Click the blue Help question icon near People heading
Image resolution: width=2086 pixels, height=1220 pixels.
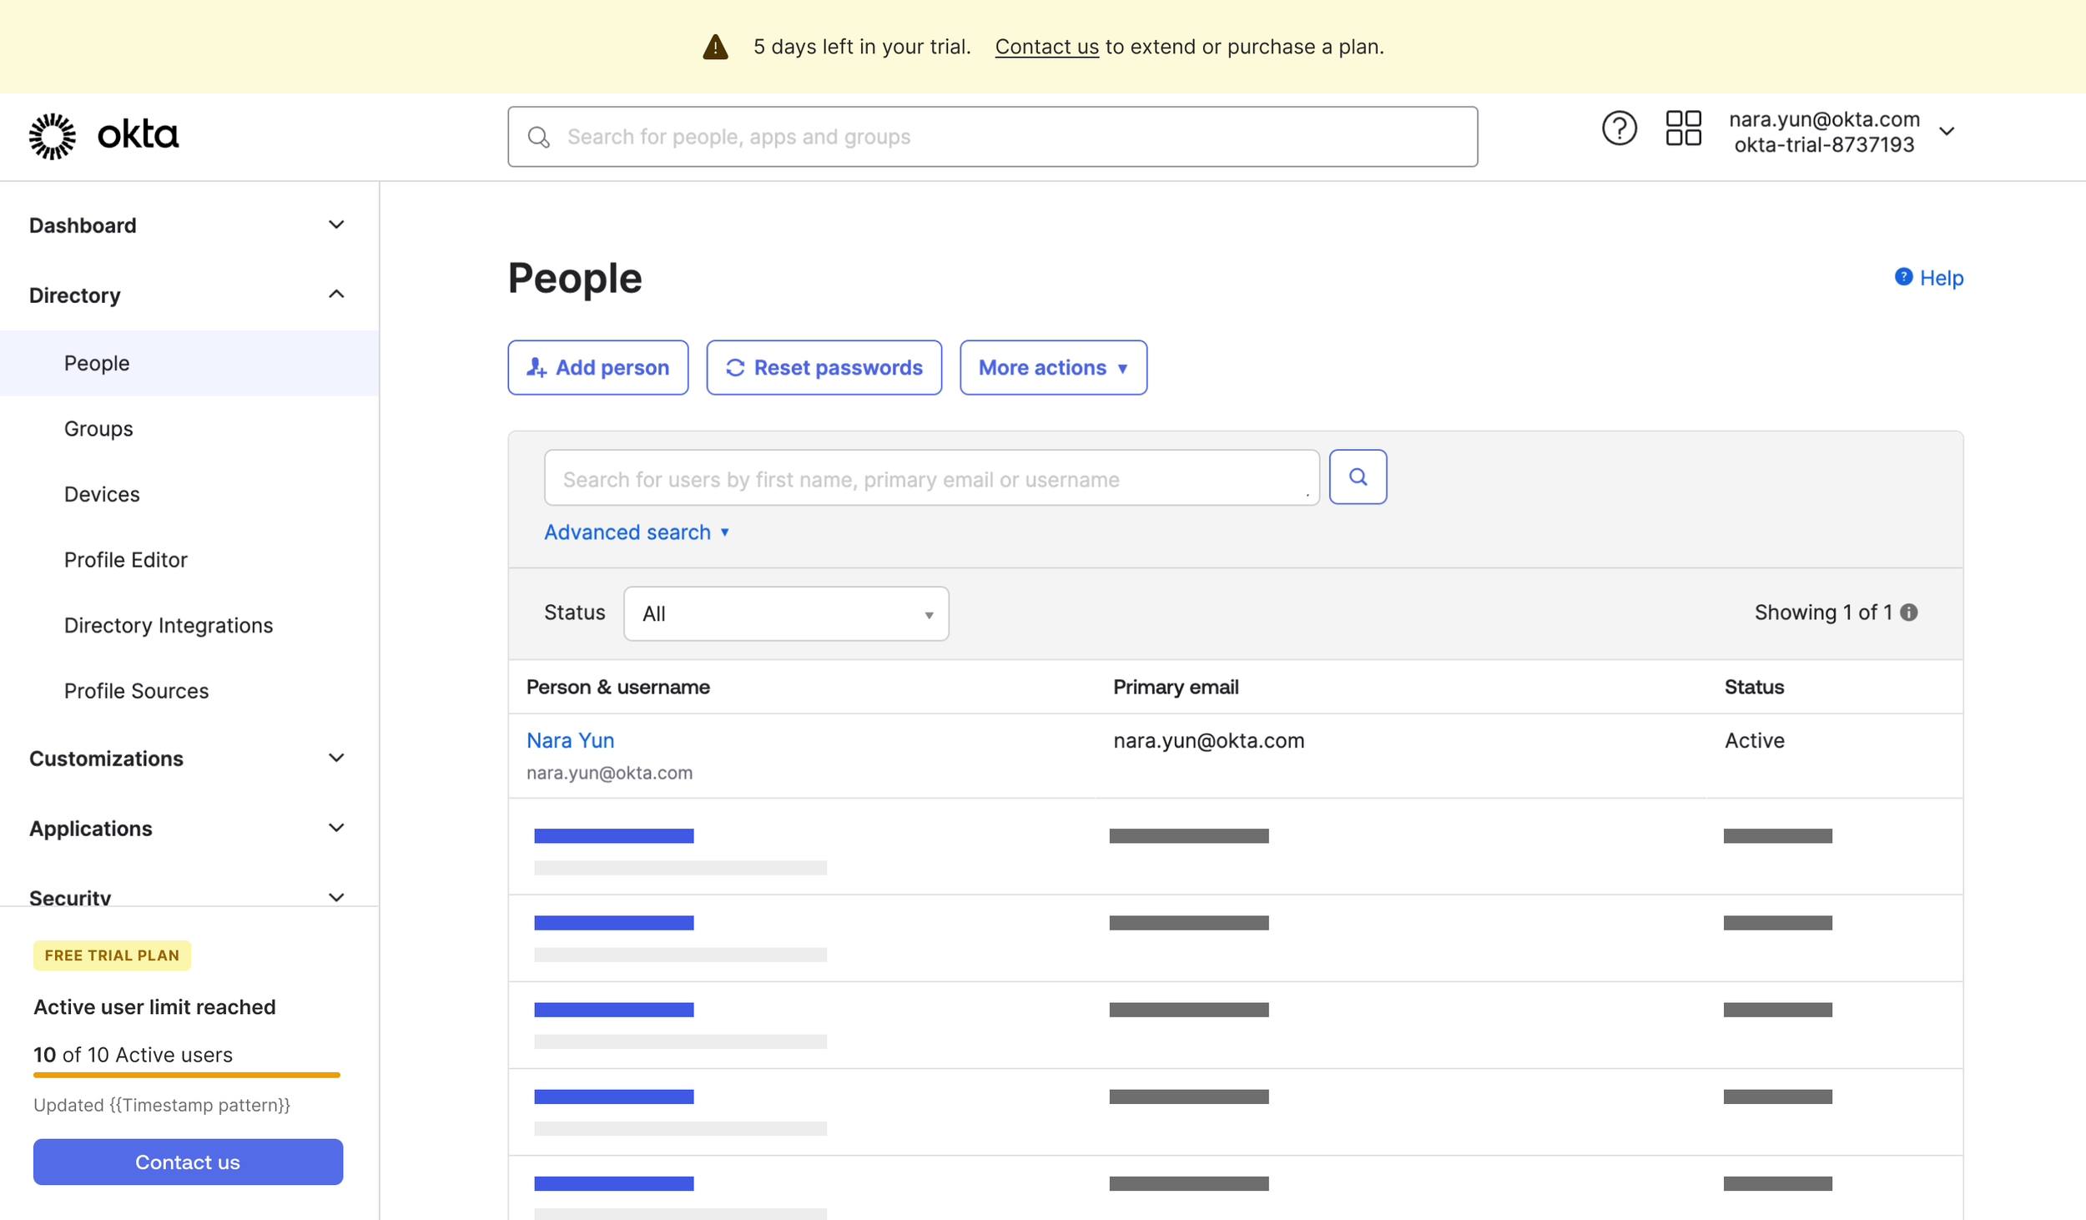click(1903, 277)
